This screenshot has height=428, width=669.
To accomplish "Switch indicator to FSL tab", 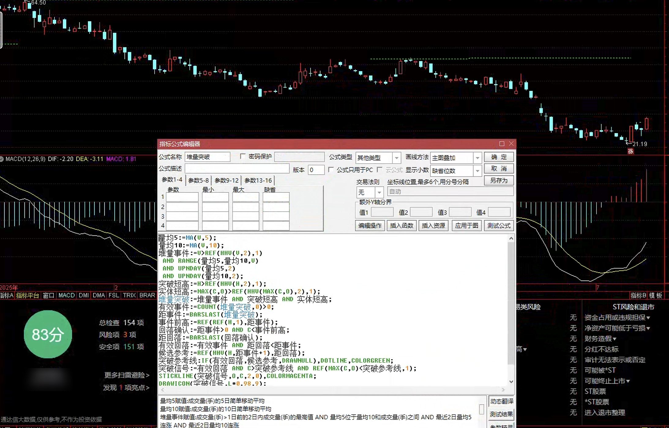I will click(114, 295).
